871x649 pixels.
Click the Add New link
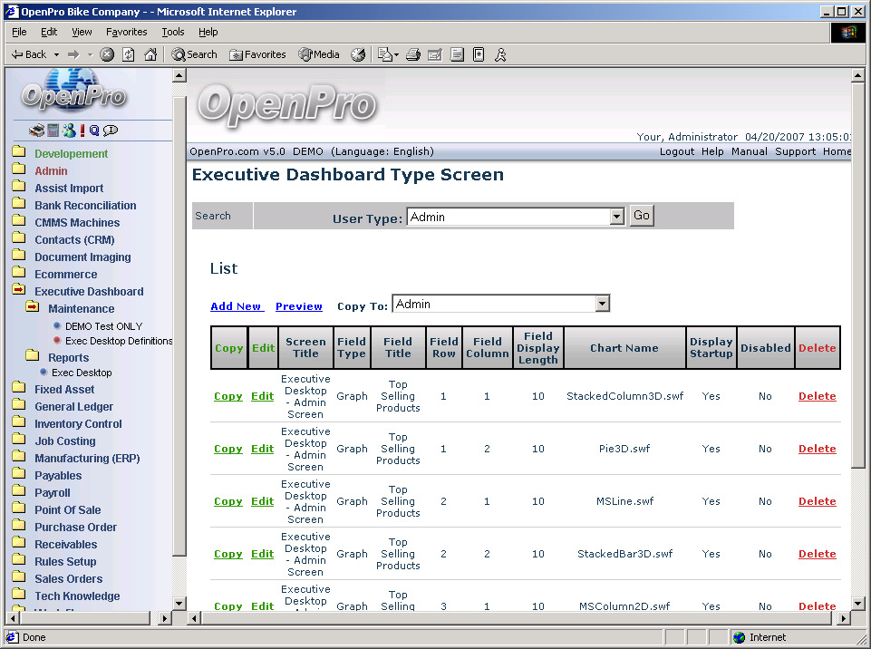click(x=236, y=306)
